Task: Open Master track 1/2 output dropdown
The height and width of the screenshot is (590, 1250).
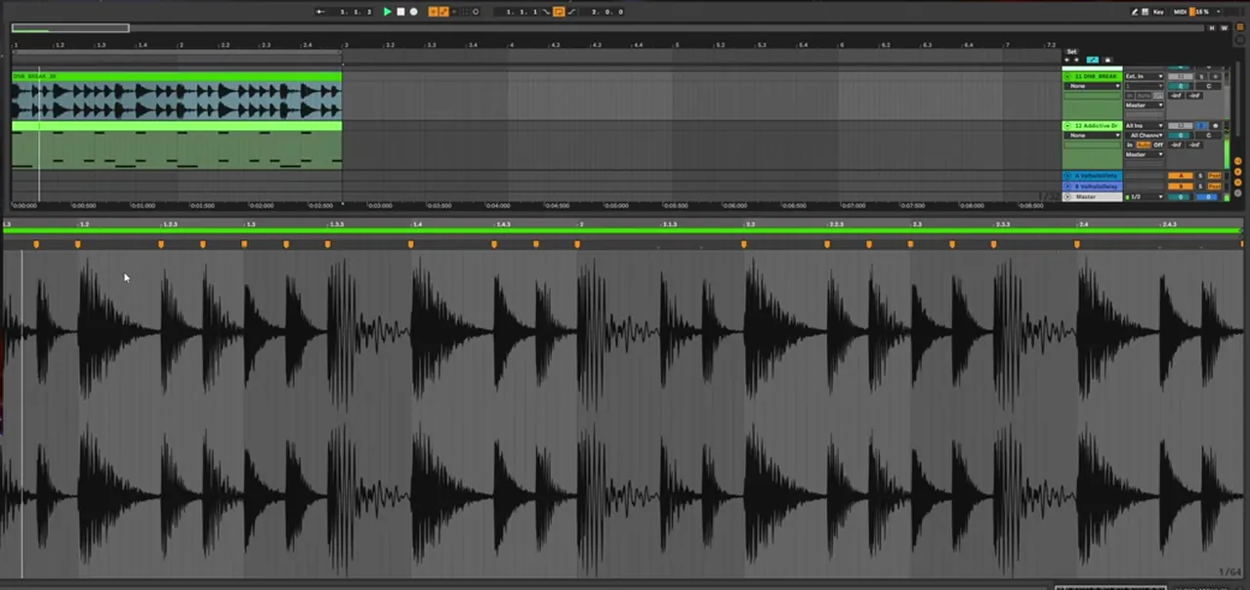Action: coord(1144,197)
